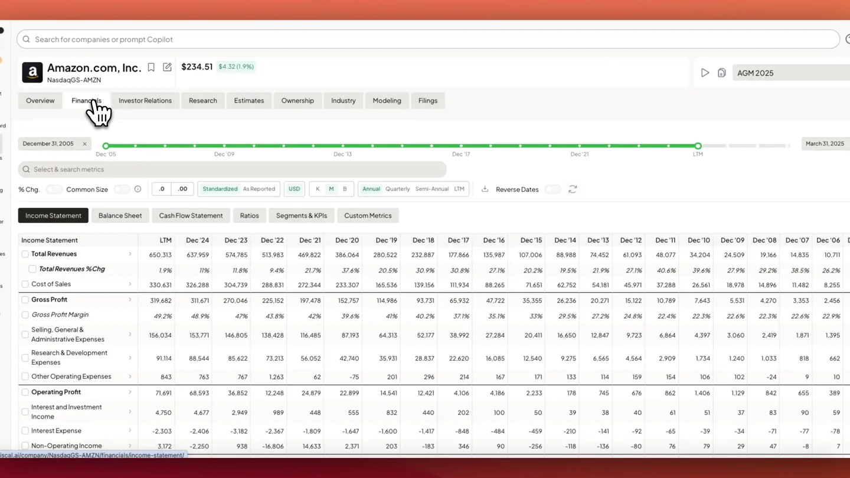This screenshot has height=478, width=850.
Task: Expand Selling, General & Administrative Expenses chevron
Action: (130, 335)
